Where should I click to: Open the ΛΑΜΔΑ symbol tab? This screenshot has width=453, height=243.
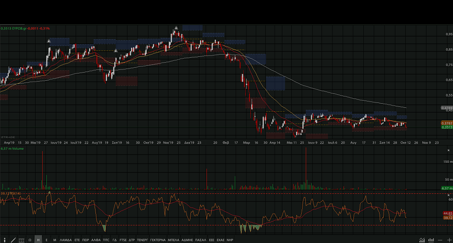pos(66,240)
